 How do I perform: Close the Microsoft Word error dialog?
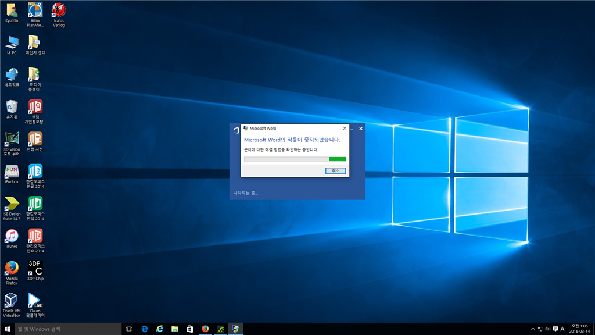pyautogui.click(x=345, y=129)
